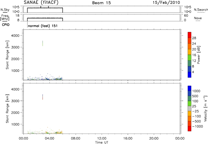The height and width of the screenshot is (144, 208).
Task: Click the 60 tick on the Nave axis
Action: pos(186,16)
